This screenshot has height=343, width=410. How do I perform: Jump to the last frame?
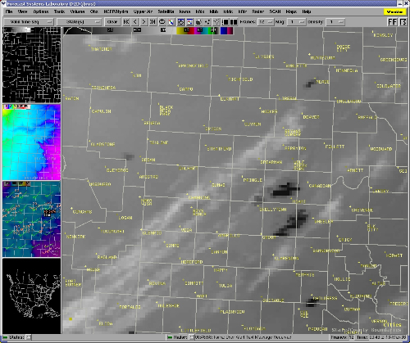pos(153,22)
